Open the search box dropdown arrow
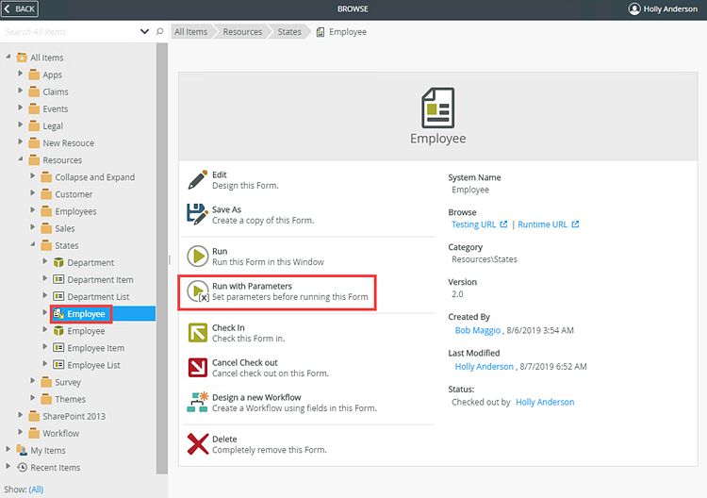This screenshot has width=707, height=498. tap(144, 31)
